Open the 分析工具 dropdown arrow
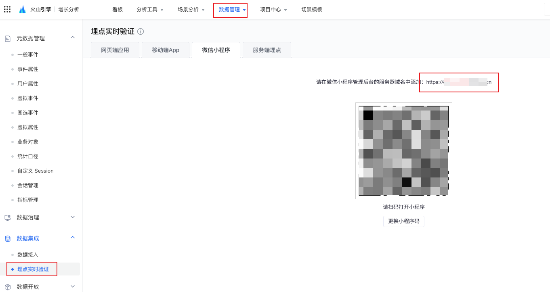Screen dimensions: 550x292 pyautogui.click(x=162, y=10)
